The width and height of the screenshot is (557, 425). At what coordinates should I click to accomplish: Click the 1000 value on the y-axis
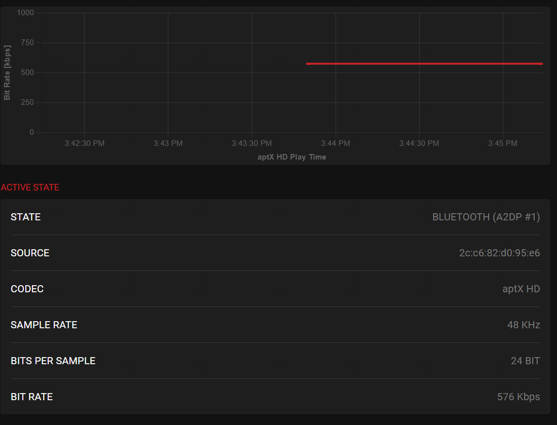pyautogui.click(x=25, y=13)
